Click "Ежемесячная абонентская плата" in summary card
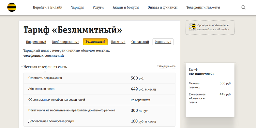The height and width of the screenshot is (128, 256). point(197,98)
